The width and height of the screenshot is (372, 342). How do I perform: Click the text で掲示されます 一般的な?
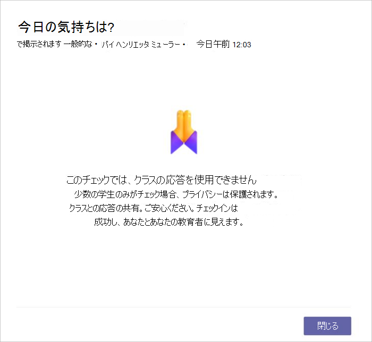tap(54, 44)
